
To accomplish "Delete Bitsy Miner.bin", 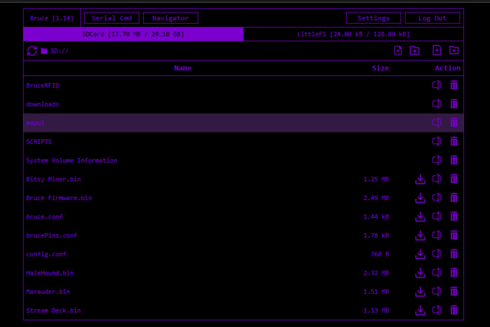I will coord(454,179).
